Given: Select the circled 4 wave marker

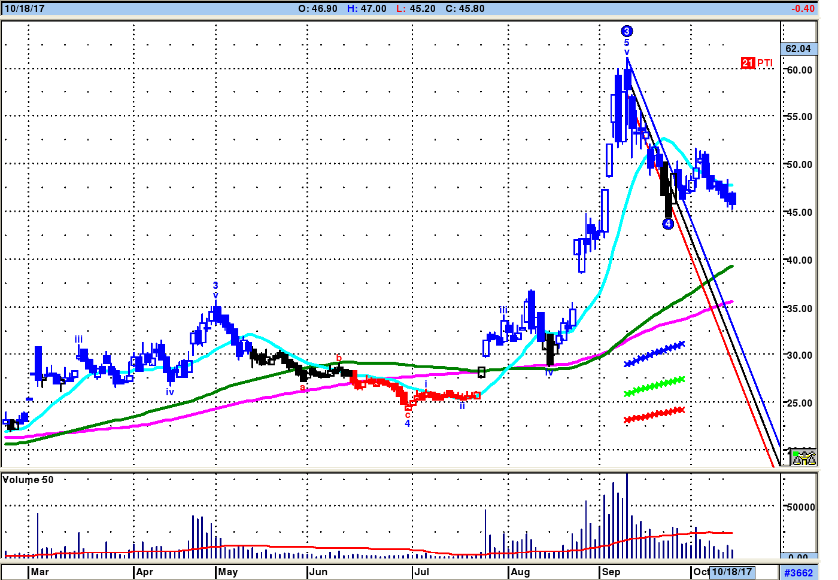Looking at the screenshot, I should (668, 224).
